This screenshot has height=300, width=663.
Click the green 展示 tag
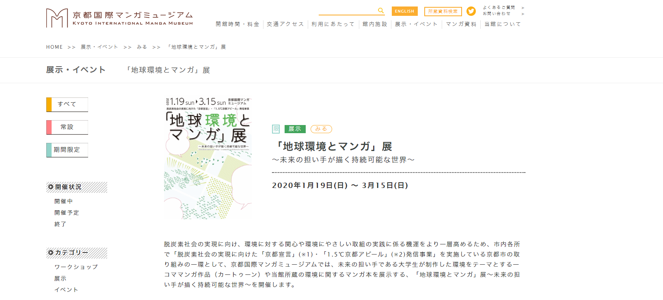[295, 129]
